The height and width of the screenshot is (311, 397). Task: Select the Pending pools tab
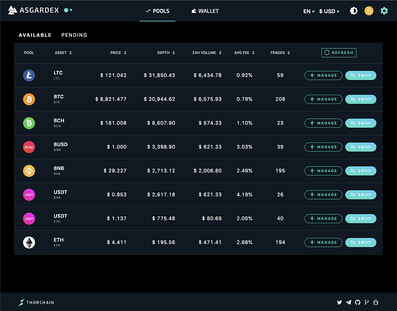tap(74, 35)
